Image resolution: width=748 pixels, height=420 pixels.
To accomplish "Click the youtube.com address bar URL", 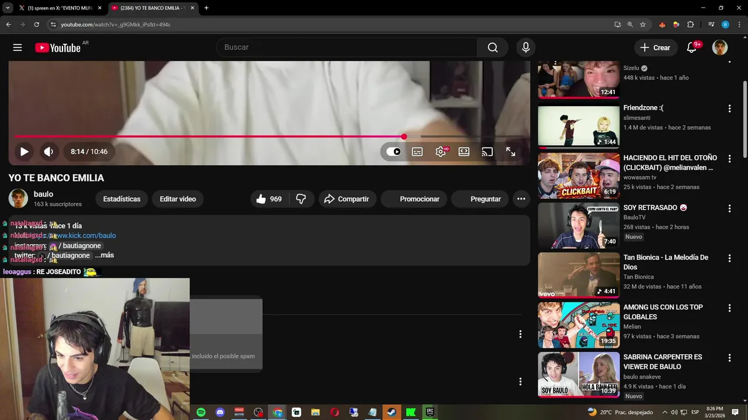I will [x=116, y=24].
